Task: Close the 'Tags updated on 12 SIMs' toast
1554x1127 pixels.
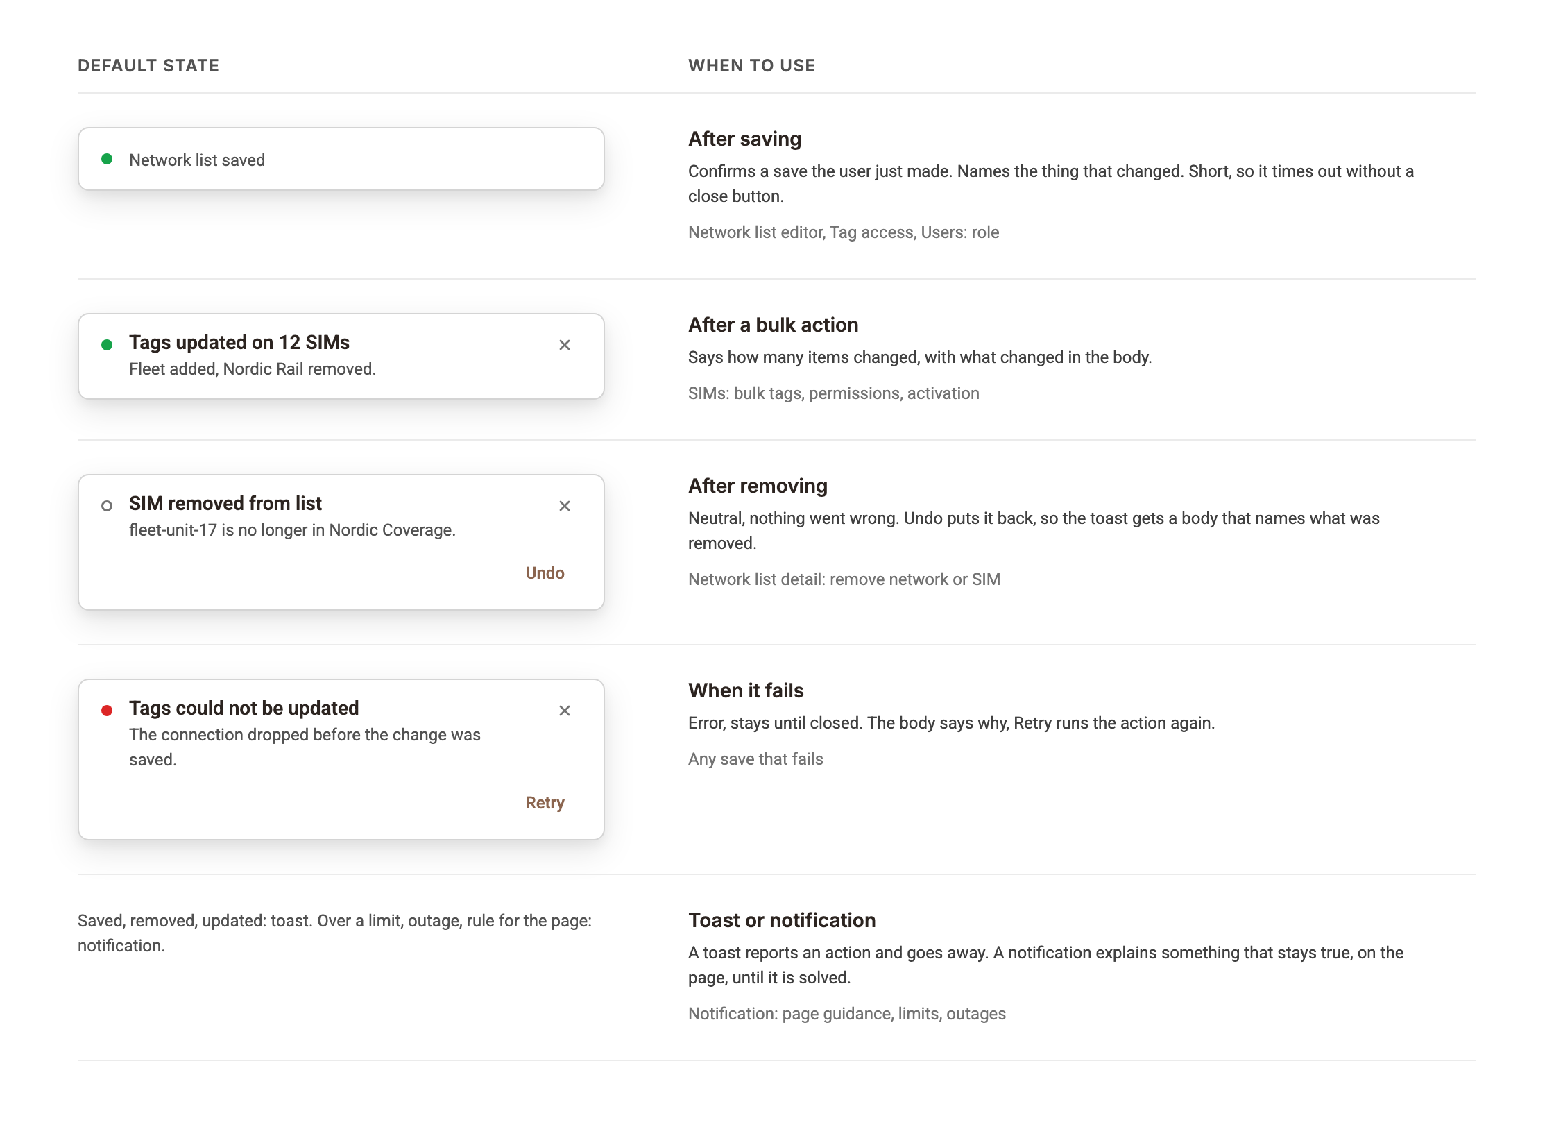Action: pos(565,345)
